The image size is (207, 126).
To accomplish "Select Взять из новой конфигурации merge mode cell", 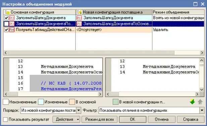I will point(178,18).
